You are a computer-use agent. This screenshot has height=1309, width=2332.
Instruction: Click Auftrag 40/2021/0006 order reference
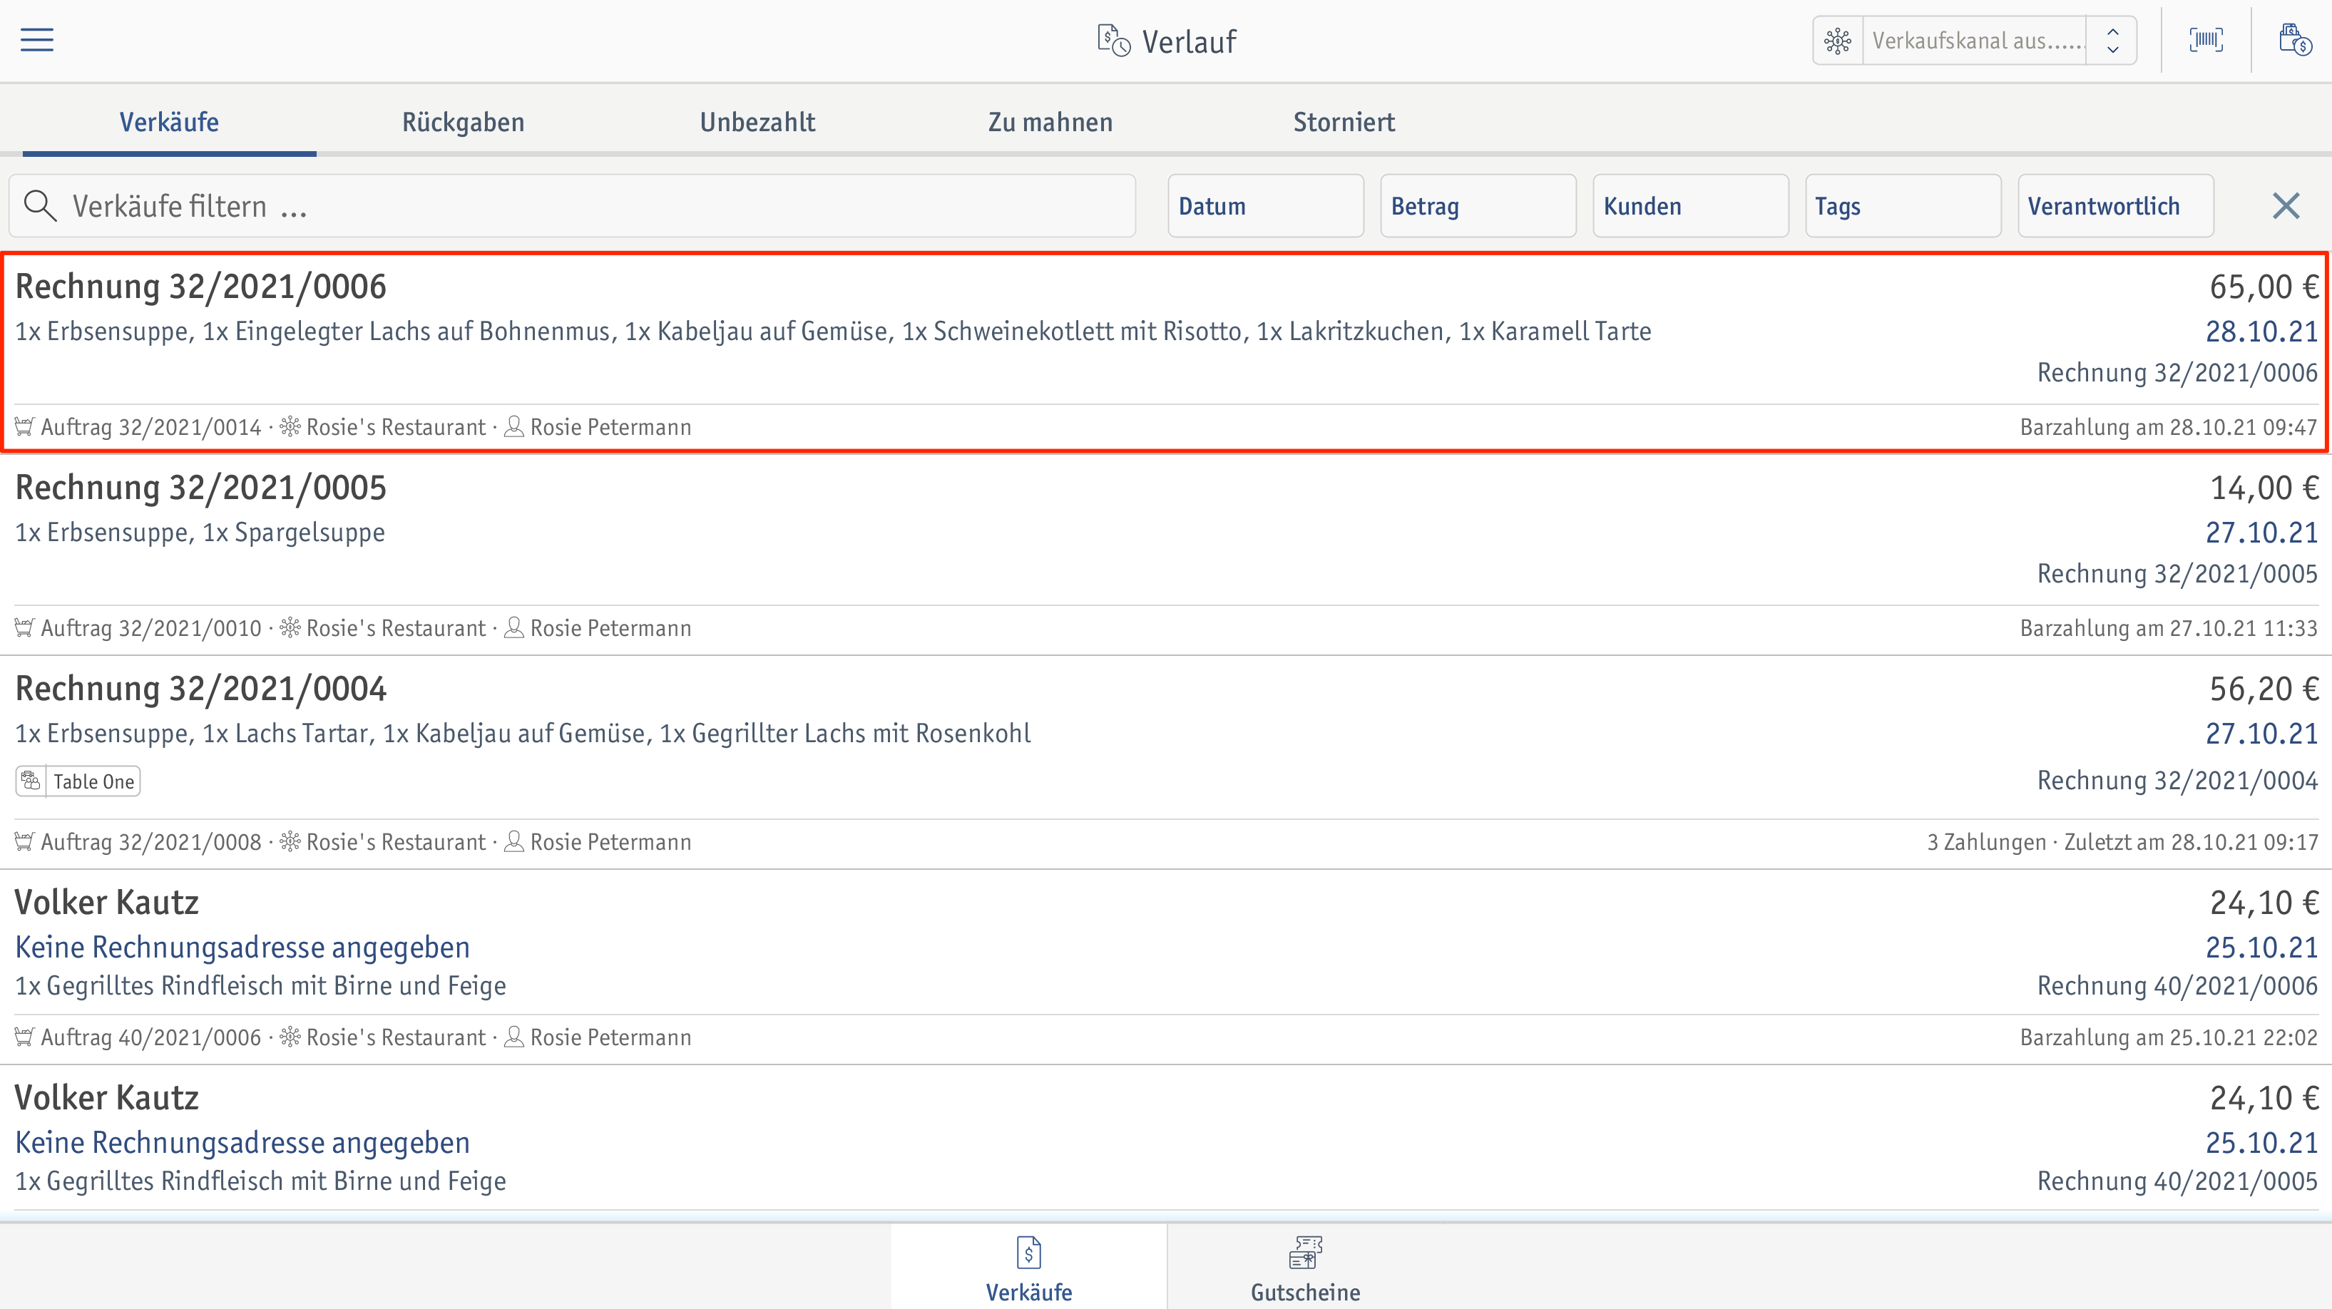coord(151,1037)
